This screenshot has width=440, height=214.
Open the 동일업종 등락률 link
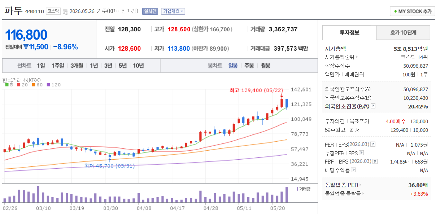coord(343,194)
